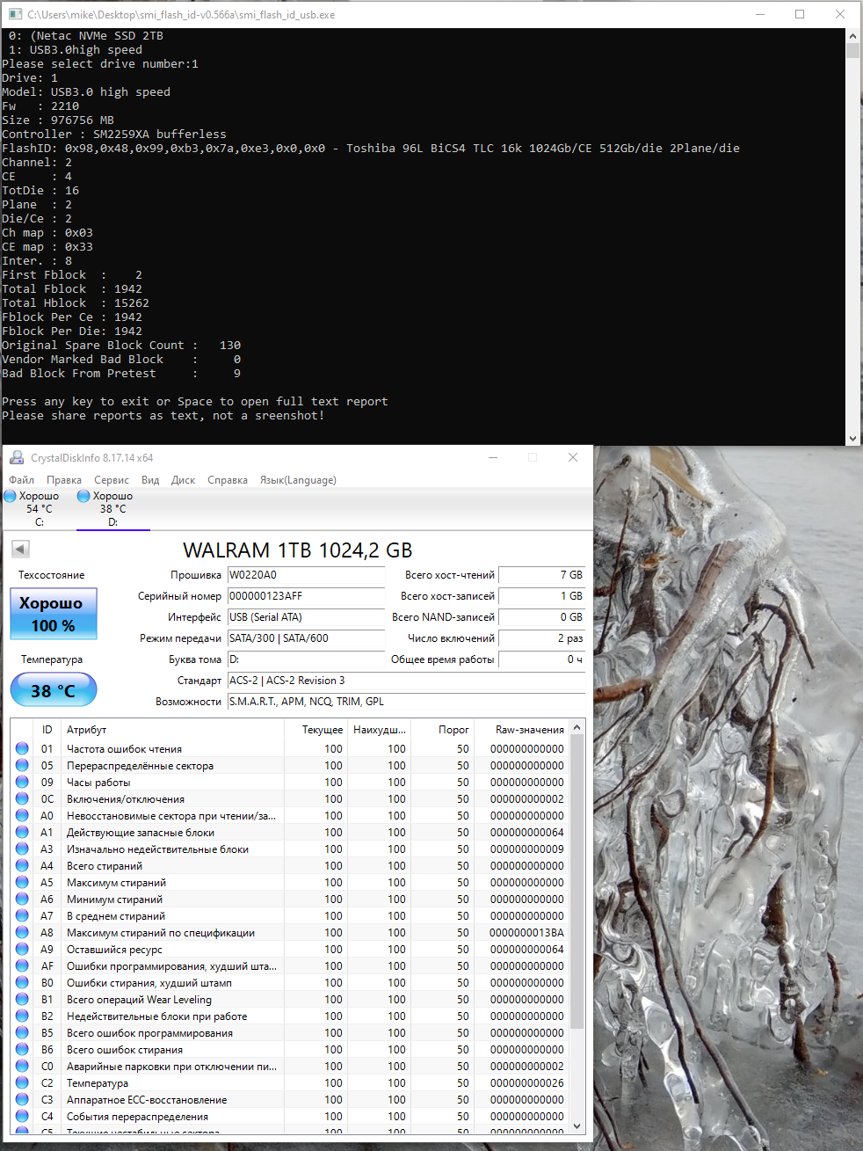Click 'Всего операций Wear Leveling' row text
This screenshot has width=863, height=1151.
[139, 1000]
